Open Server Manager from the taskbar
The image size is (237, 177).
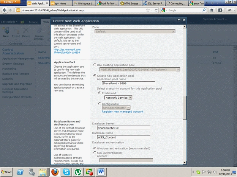(32, 172)
